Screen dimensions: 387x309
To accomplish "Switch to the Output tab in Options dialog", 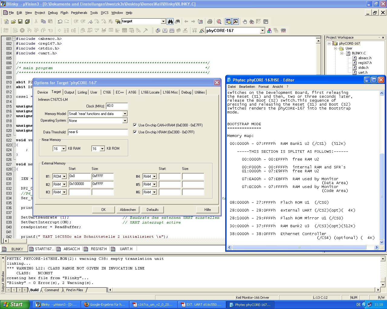I will tap(69, 92).
